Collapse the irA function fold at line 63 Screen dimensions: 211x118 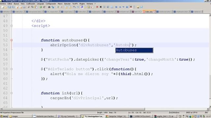point(12,93)
